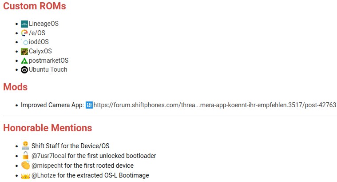
Task: Follow the iodéOS link
Action: [x=39, y=42]
